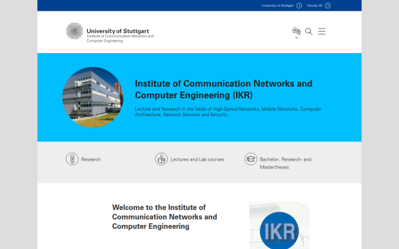Click the Institute of Communication Networks (IKR) heading

pos(223,89)
